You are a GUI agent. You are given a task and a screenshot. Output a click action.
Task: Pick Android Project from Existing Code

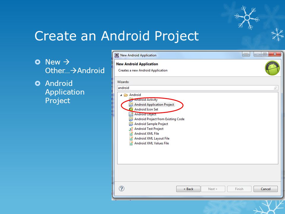(159, 119)
